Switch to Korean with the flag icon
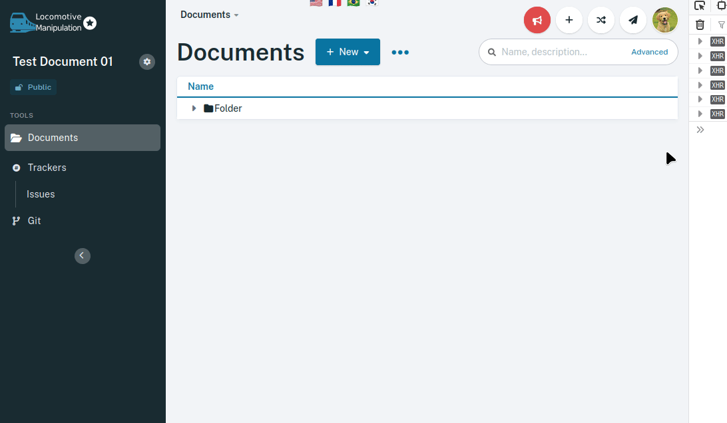Viewport: 727px width, 423px height. coord(372,3)
